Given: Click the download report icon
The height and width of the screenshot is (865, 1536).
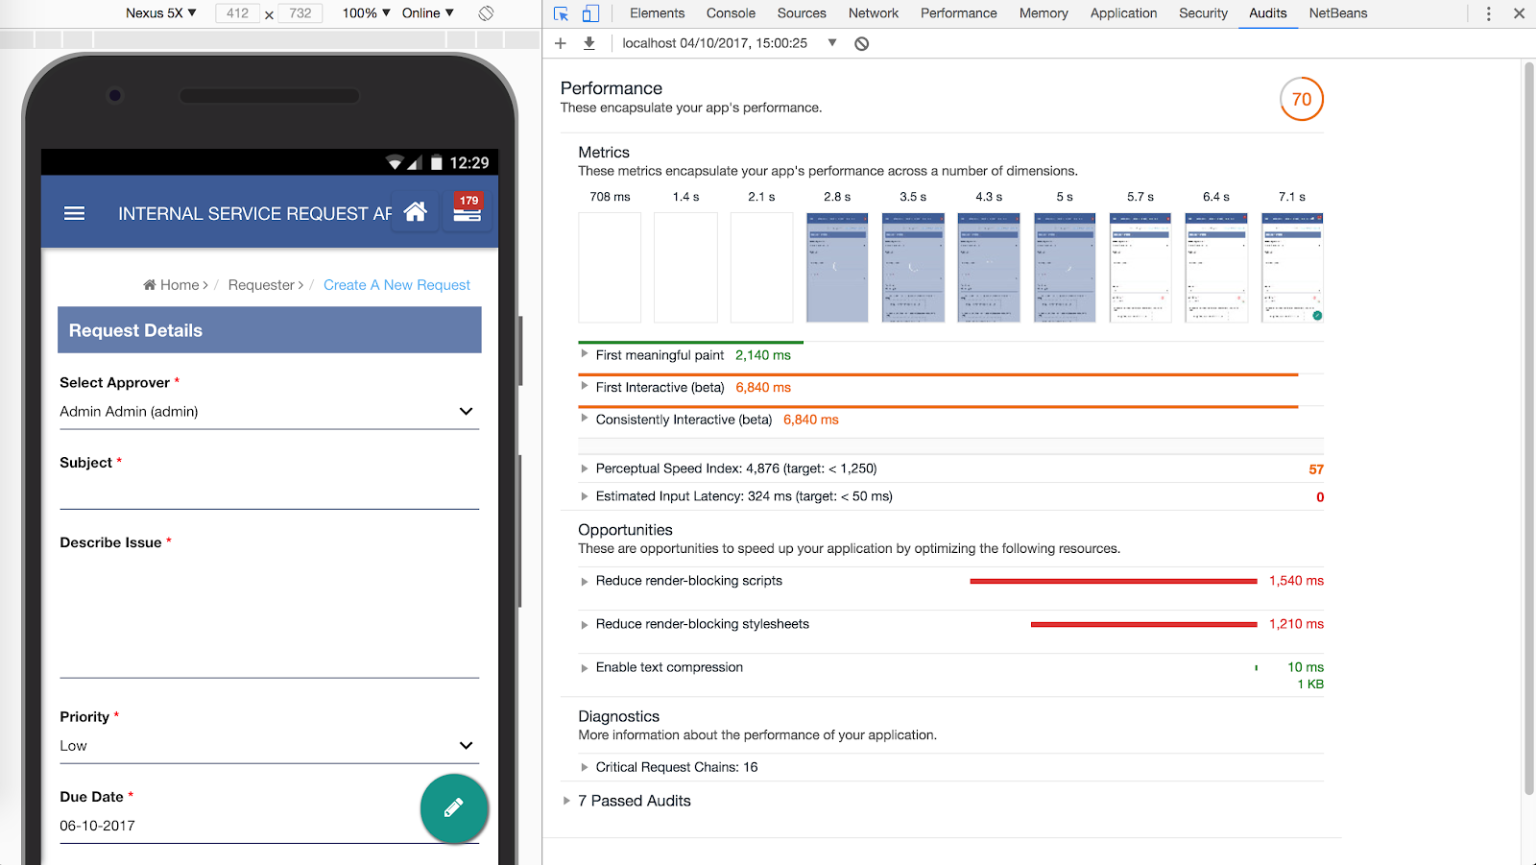Looking at the screenshot, I should 589,43.
